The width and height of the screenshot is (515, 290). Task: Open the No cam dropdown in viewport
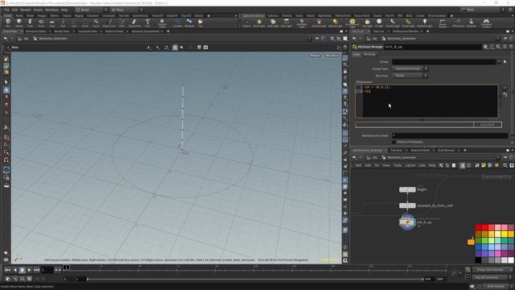(332, 56)
